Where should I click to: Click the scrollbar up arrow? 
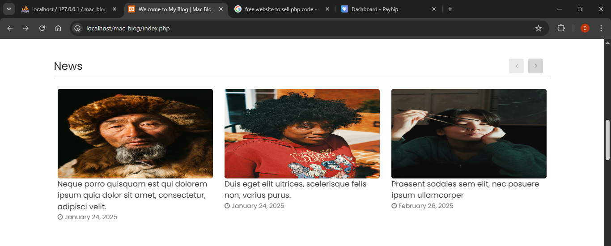pyautogui.click(x=607, y=42)
